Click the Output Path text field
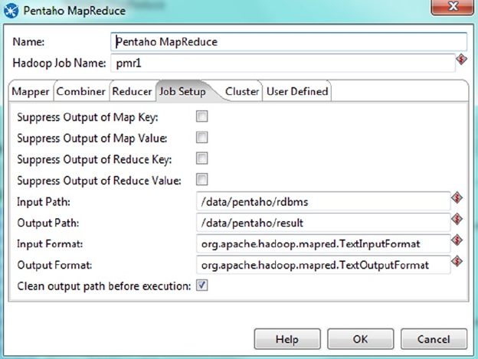The width and height of the screenshot is (478, 359). point(323,223)
